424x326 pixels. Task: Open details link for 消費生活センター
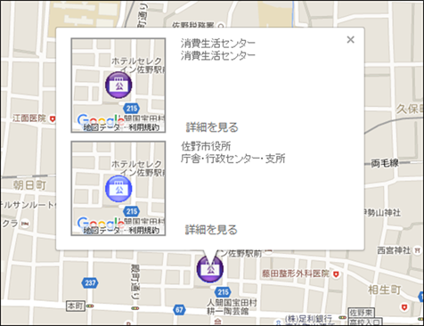coord(212,127)
